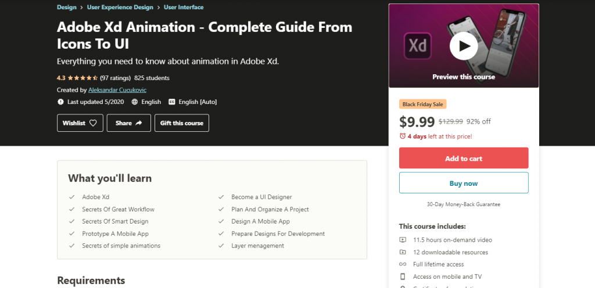The width and height of the screenshot is (595, 288).
Task: Open User Experience Design breadcrumb
Action: 120,7
